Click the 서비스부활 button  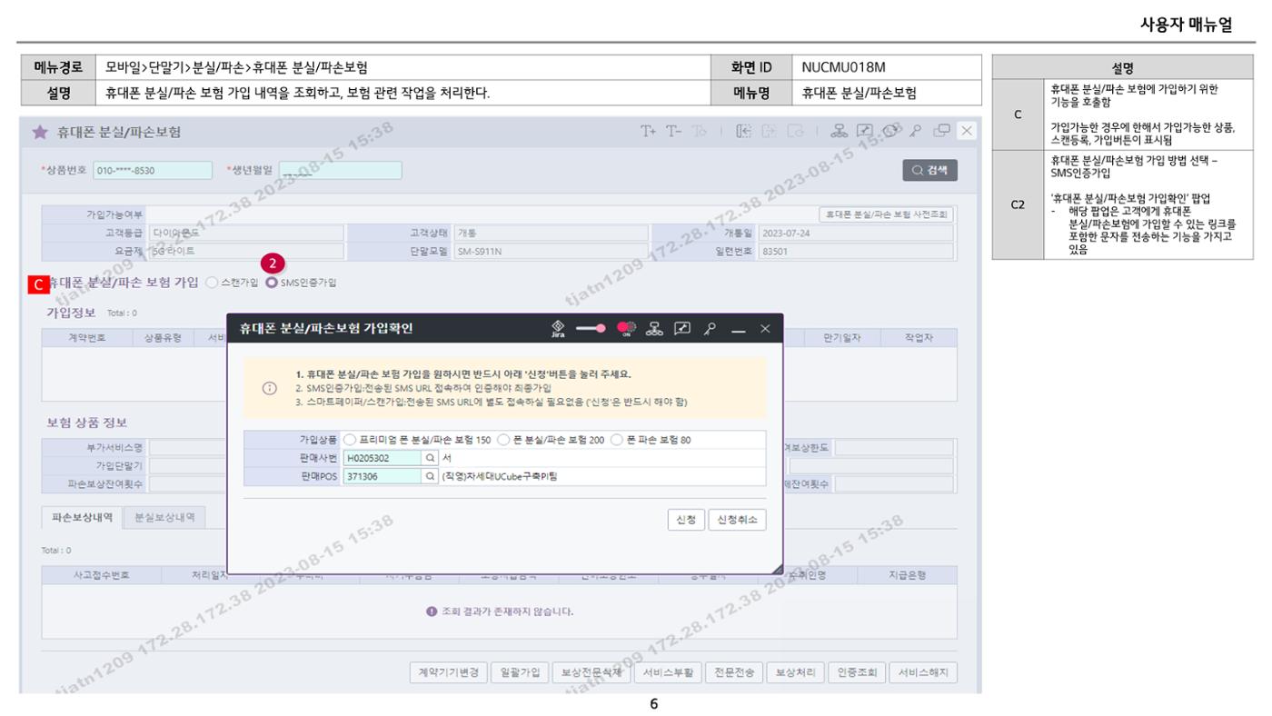pyautogui.click(x=668, y=673)
